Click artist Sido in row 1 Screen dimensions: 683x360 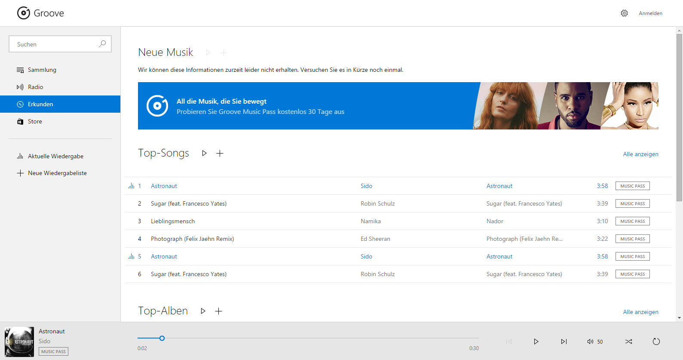366,186
